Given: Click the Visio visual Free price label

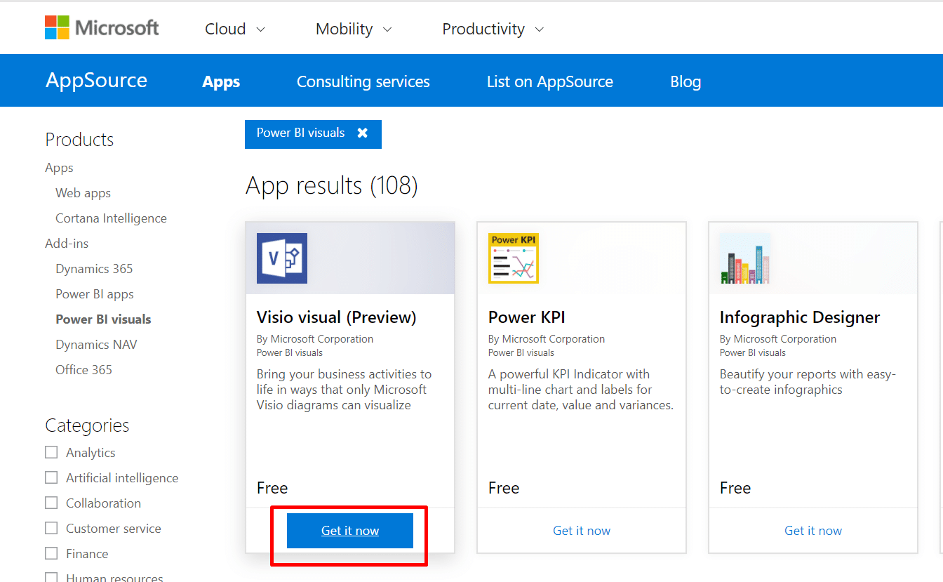Looking at the screenshot, I should (272, 488).
